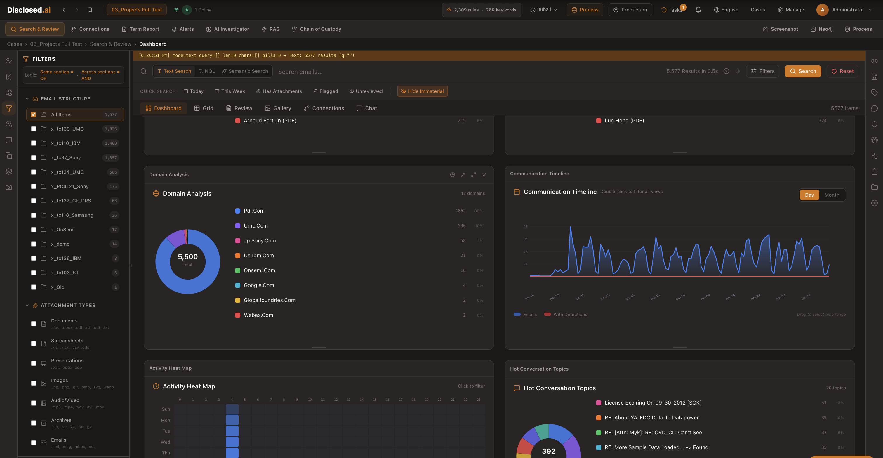
Task: Open the tree hierarchy icon in left sidebar
Action: [x=9, y=93]
